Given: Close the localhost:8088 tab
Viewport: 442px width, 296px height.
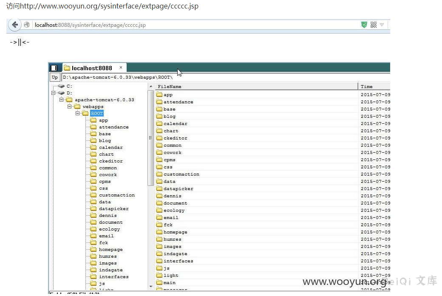Looking at the screenshot, I should click(x=121, y=68).
